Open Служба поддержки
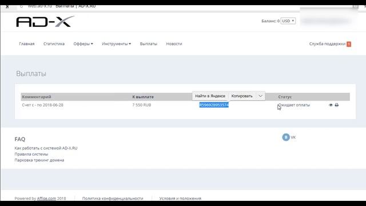The height and width of the screenshot is (206, 366). (x=327, y=44)
